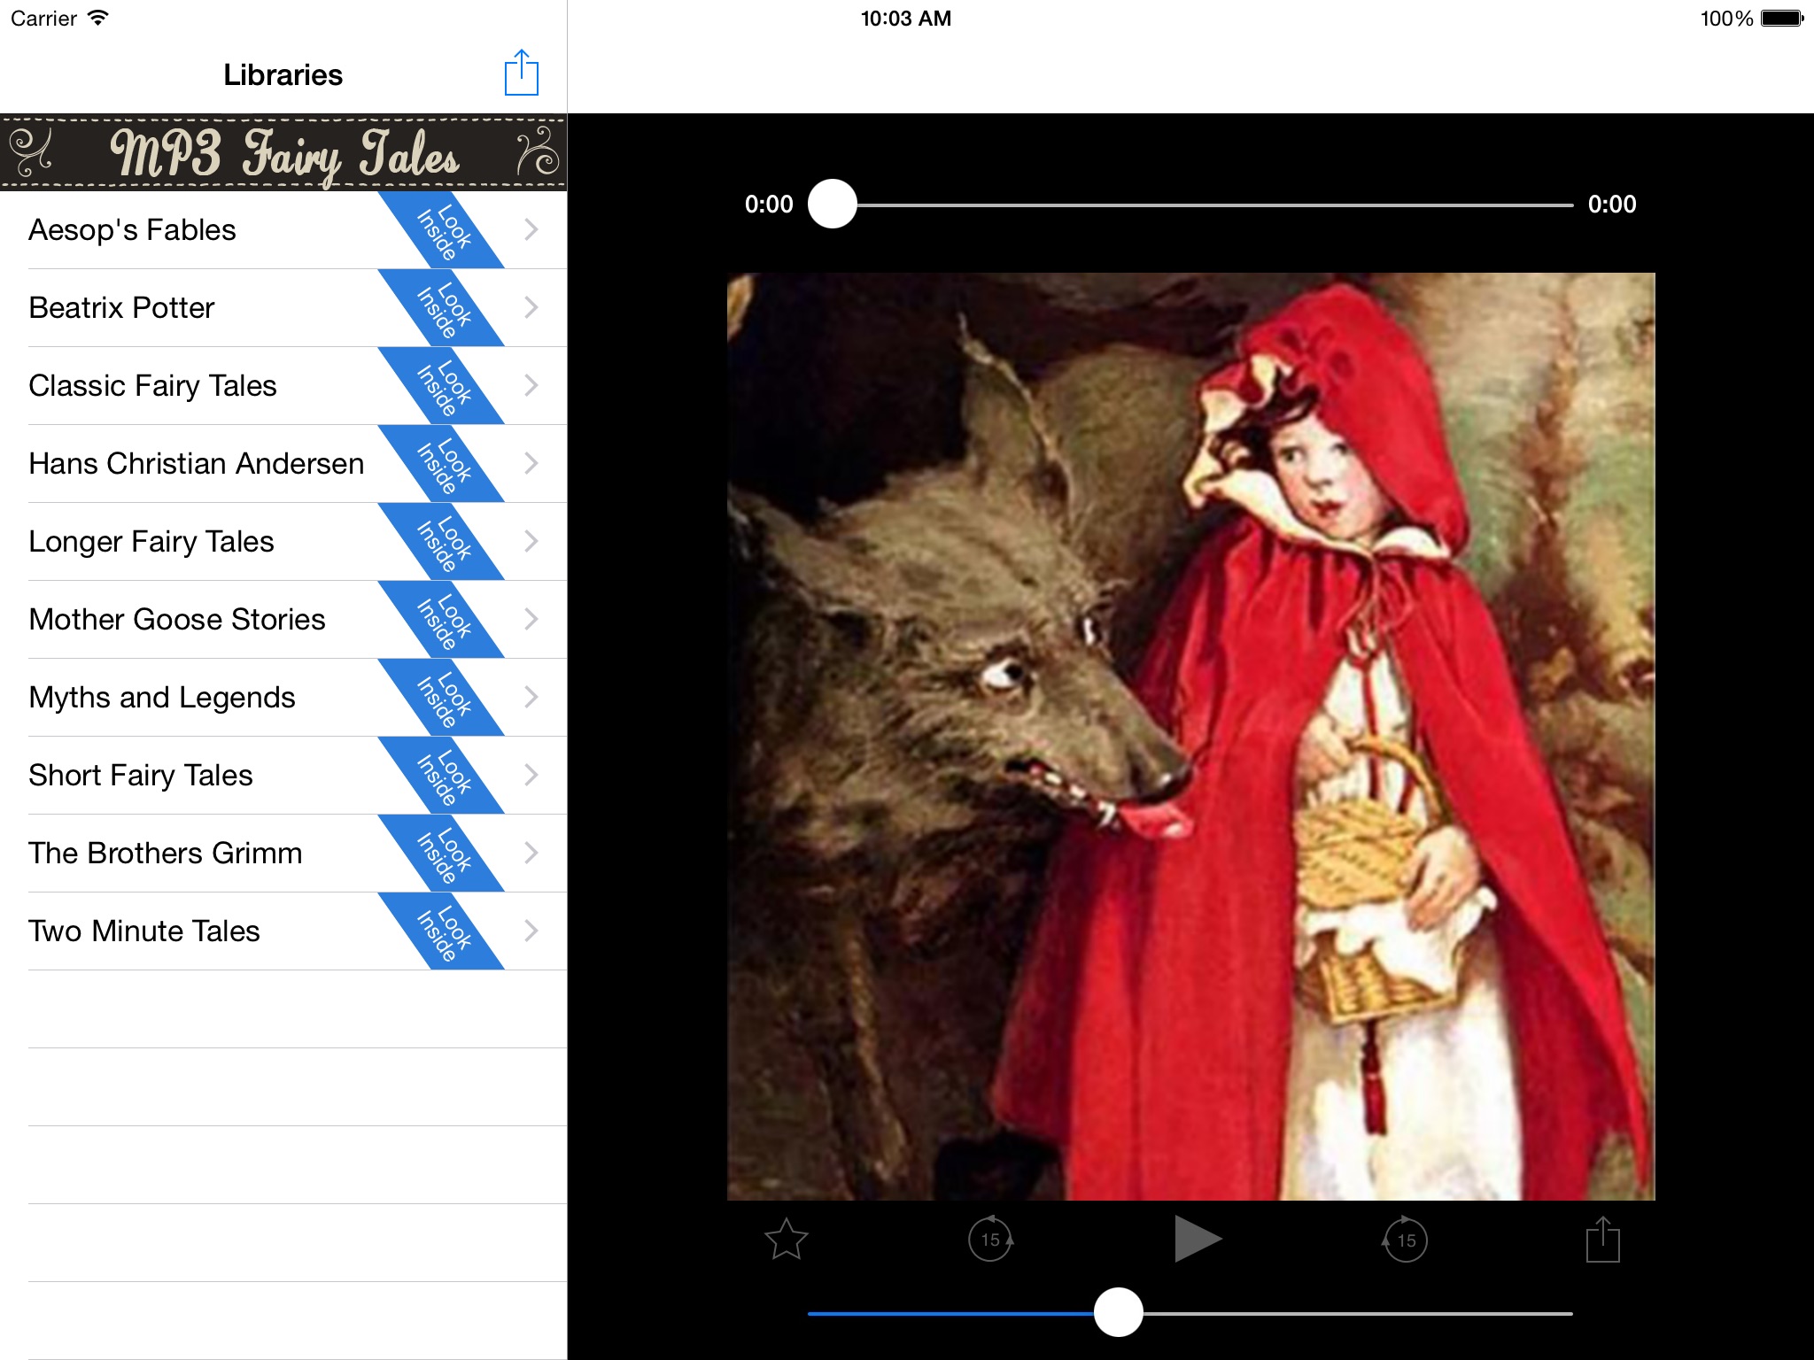Image resolution: width=1814 pixels, height=1360 pixels.
Task: Tap the share icon below the artwork
Action: 1602,1239
